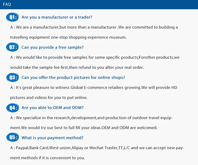Select the FAQ header title
Image resolution: width=198 pixels, height=165 pixels.
7,4
